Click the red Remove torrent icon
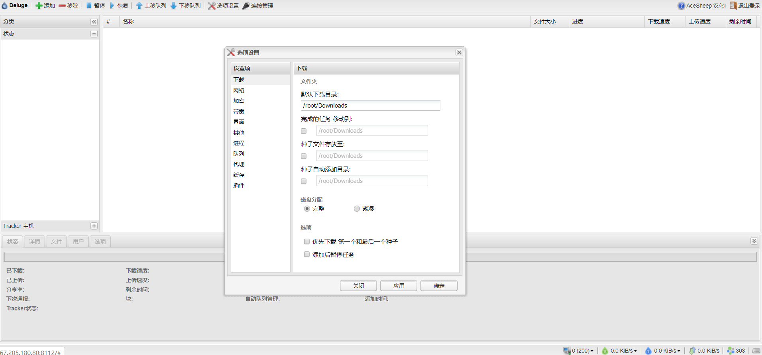Screen dimensions: 762x355 (x=62, y=6)
